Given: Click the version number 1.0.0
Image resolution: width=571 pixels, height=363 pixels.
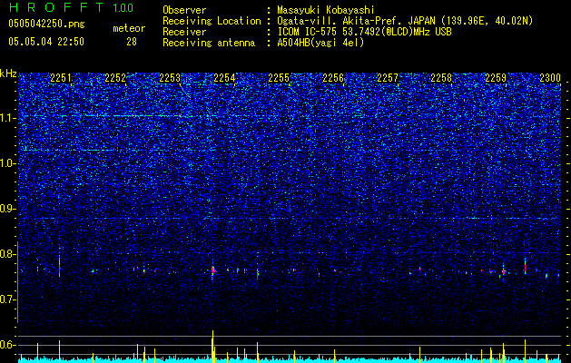Looking at the screenshot, I should click(123, 8).
